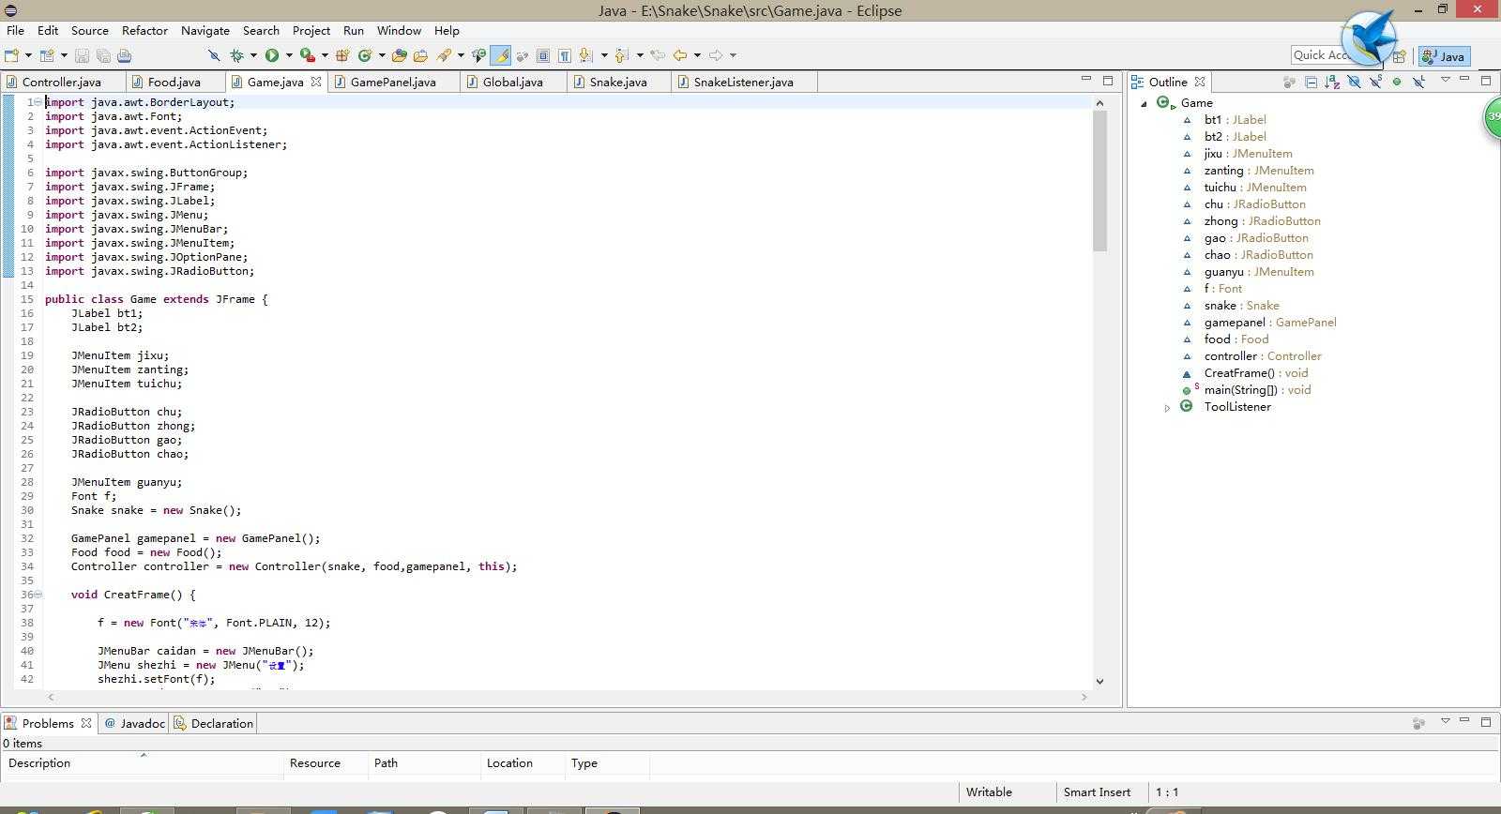Toggle Mark Occurrences highlighter icon

tap(501, 55)
